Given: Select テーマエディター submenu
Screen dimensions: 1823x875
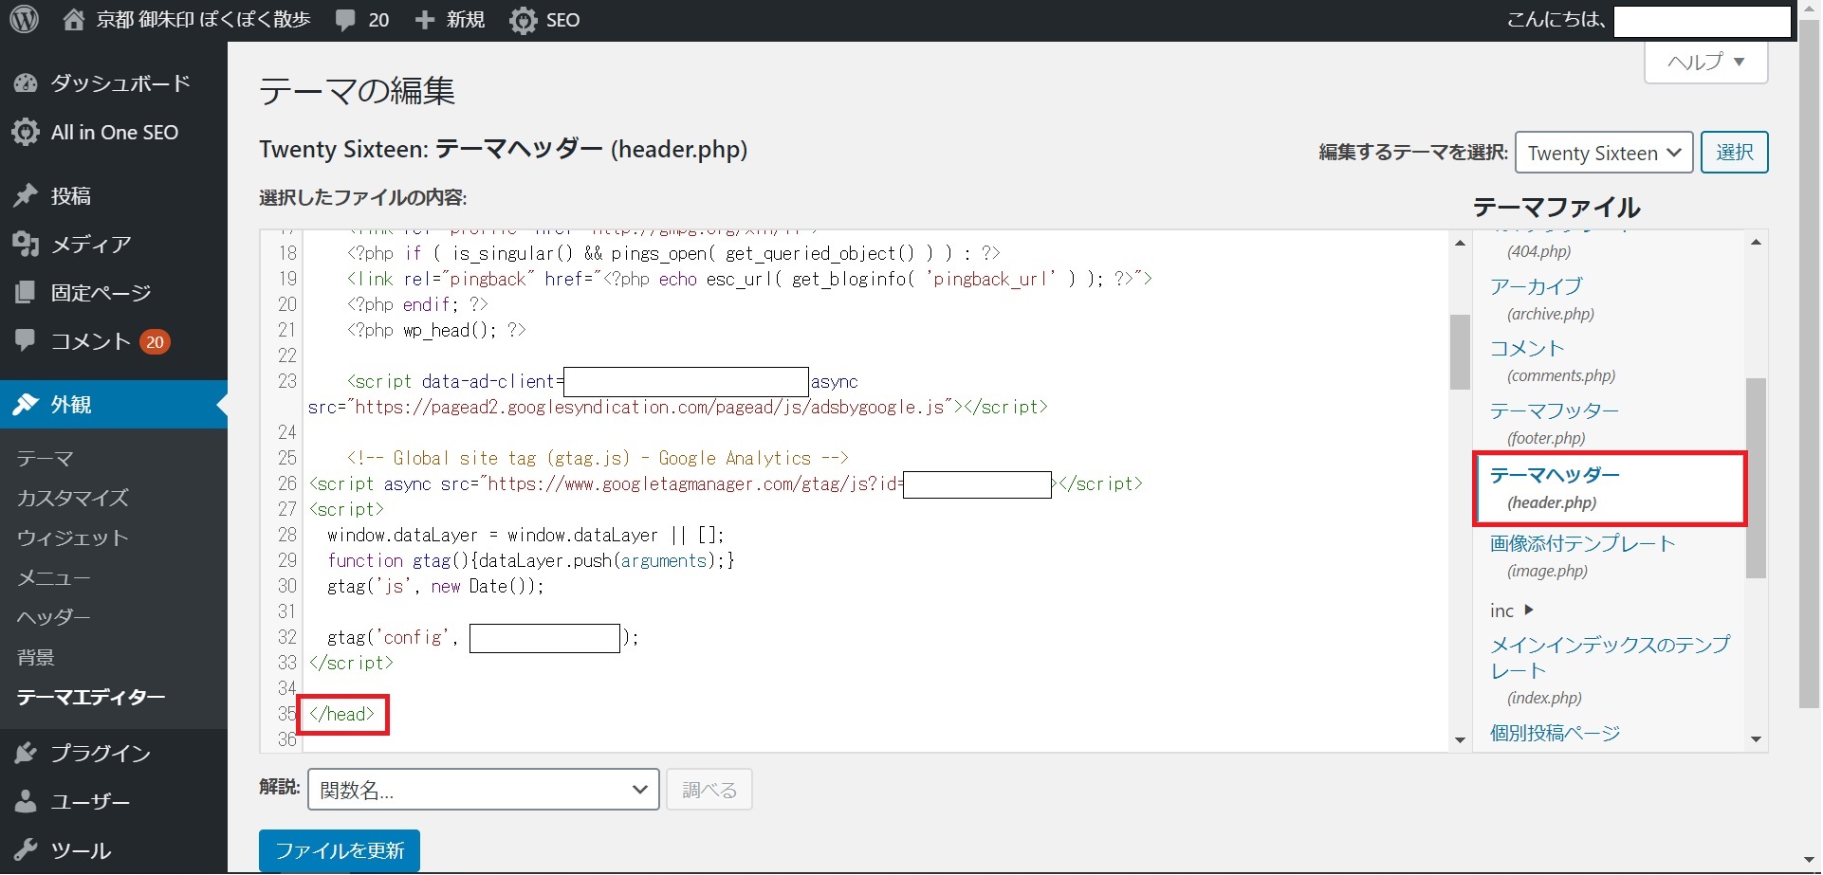Looking at the screenshot, I should [x=91, y=697].
